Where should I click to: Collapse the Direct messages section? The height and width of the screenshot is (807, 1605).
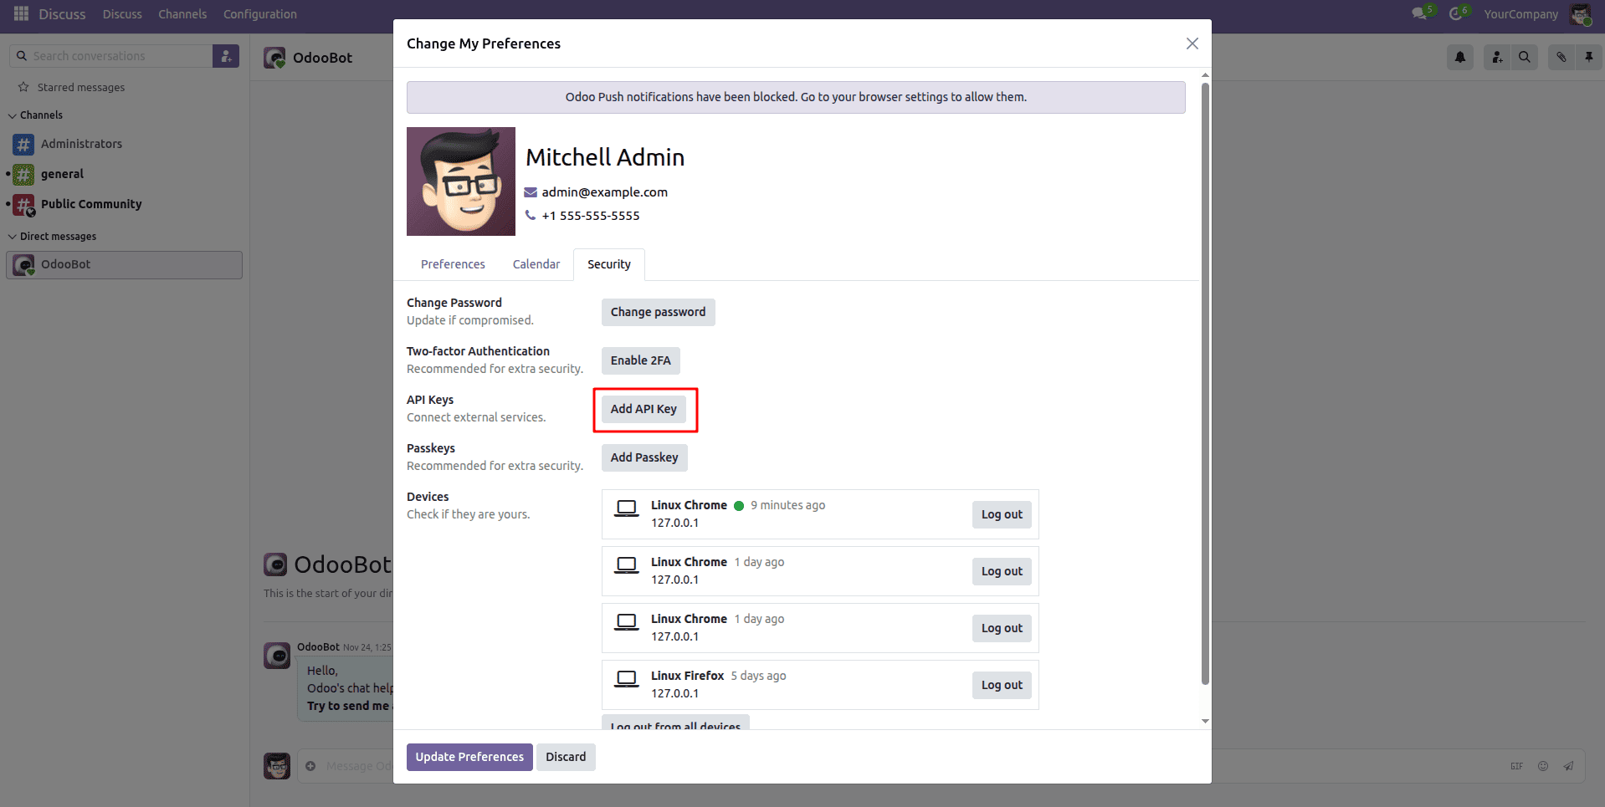[13, 236]
